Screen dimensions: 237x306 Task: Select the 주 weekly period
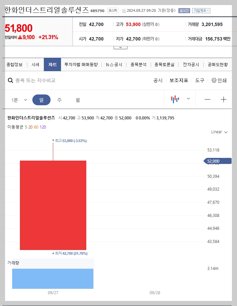click(x=59, y=100)
